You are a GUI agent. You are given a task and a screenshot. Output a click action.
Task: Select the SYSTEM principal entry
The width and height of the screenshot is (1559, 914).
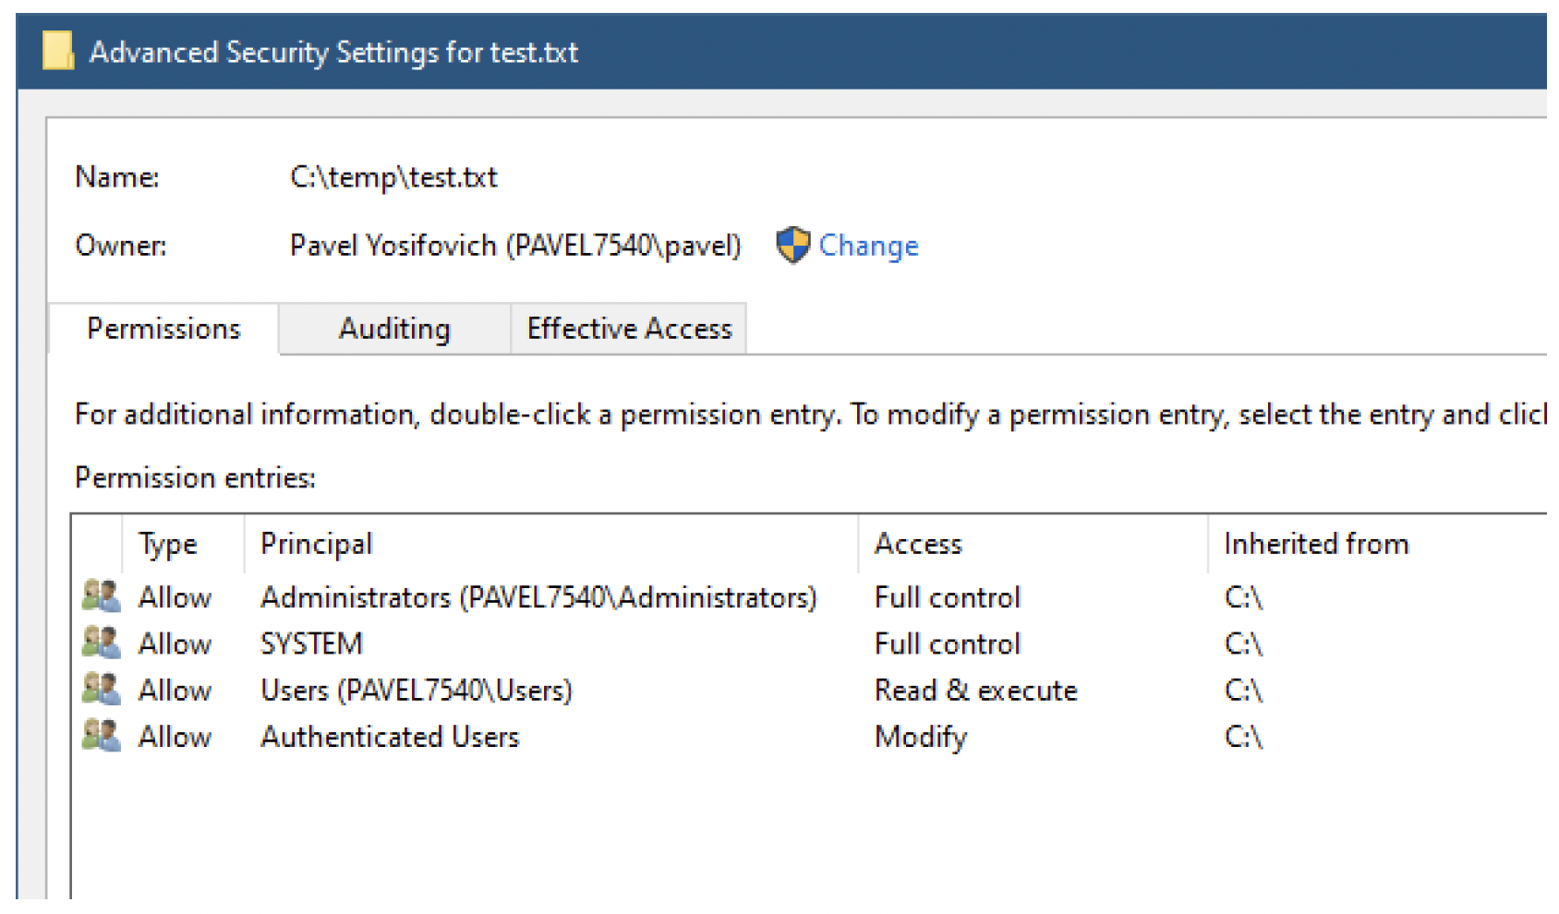click(311, 643)
